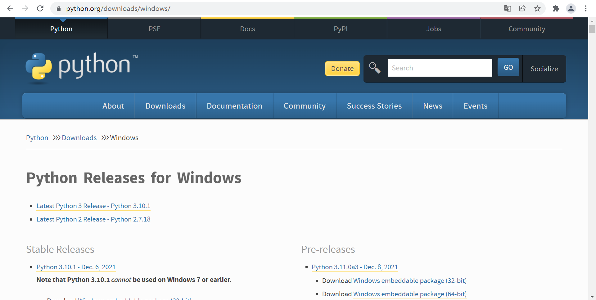
Task: Select the Python top tab
Action: pos(61,29)
